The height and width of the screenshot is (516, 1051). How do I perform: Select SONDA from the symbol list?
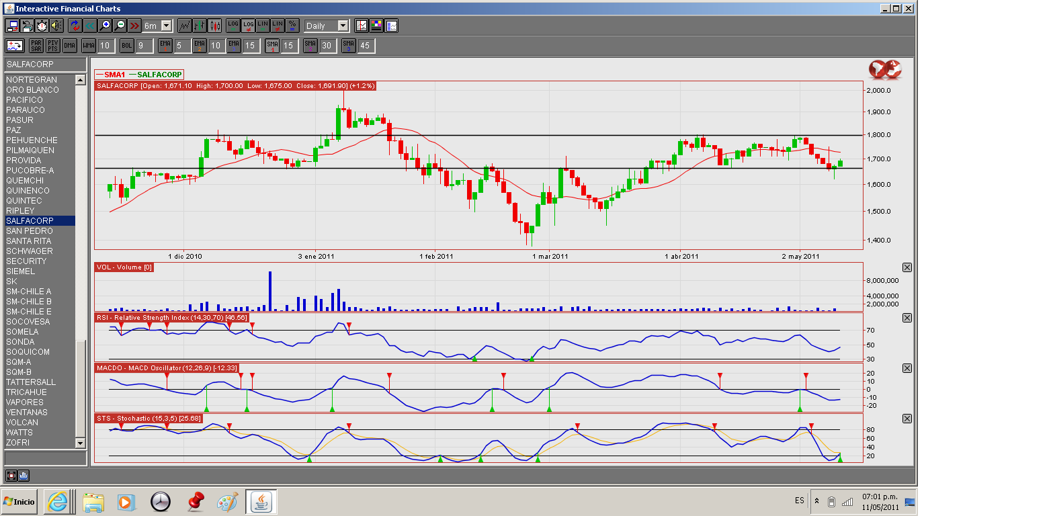[20, 342]
